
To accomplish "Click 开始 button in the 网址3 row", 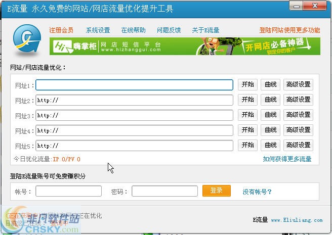I will (x=247, y=115).
